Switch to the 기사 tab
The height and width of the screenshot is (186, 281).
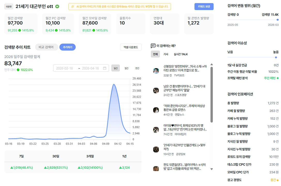[166, 54]
